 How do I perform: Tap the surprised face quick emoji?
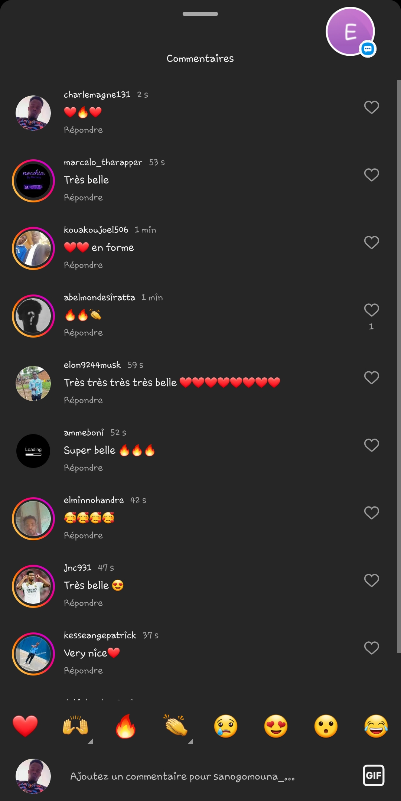pyautogui.click(x=326, y=726)
